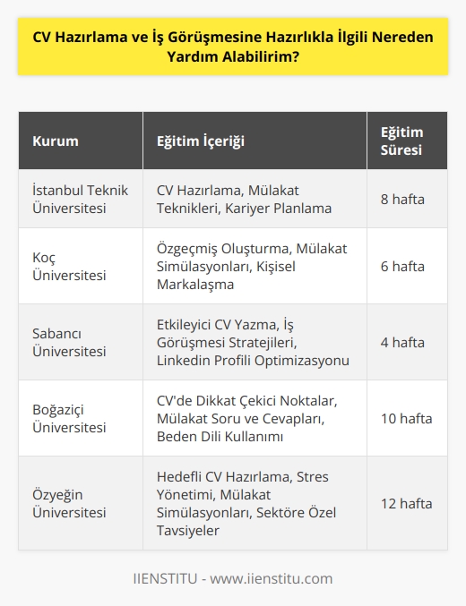
Task: Click the Boğaziçi Üniversitesi cell
Action: click(81, 418)
